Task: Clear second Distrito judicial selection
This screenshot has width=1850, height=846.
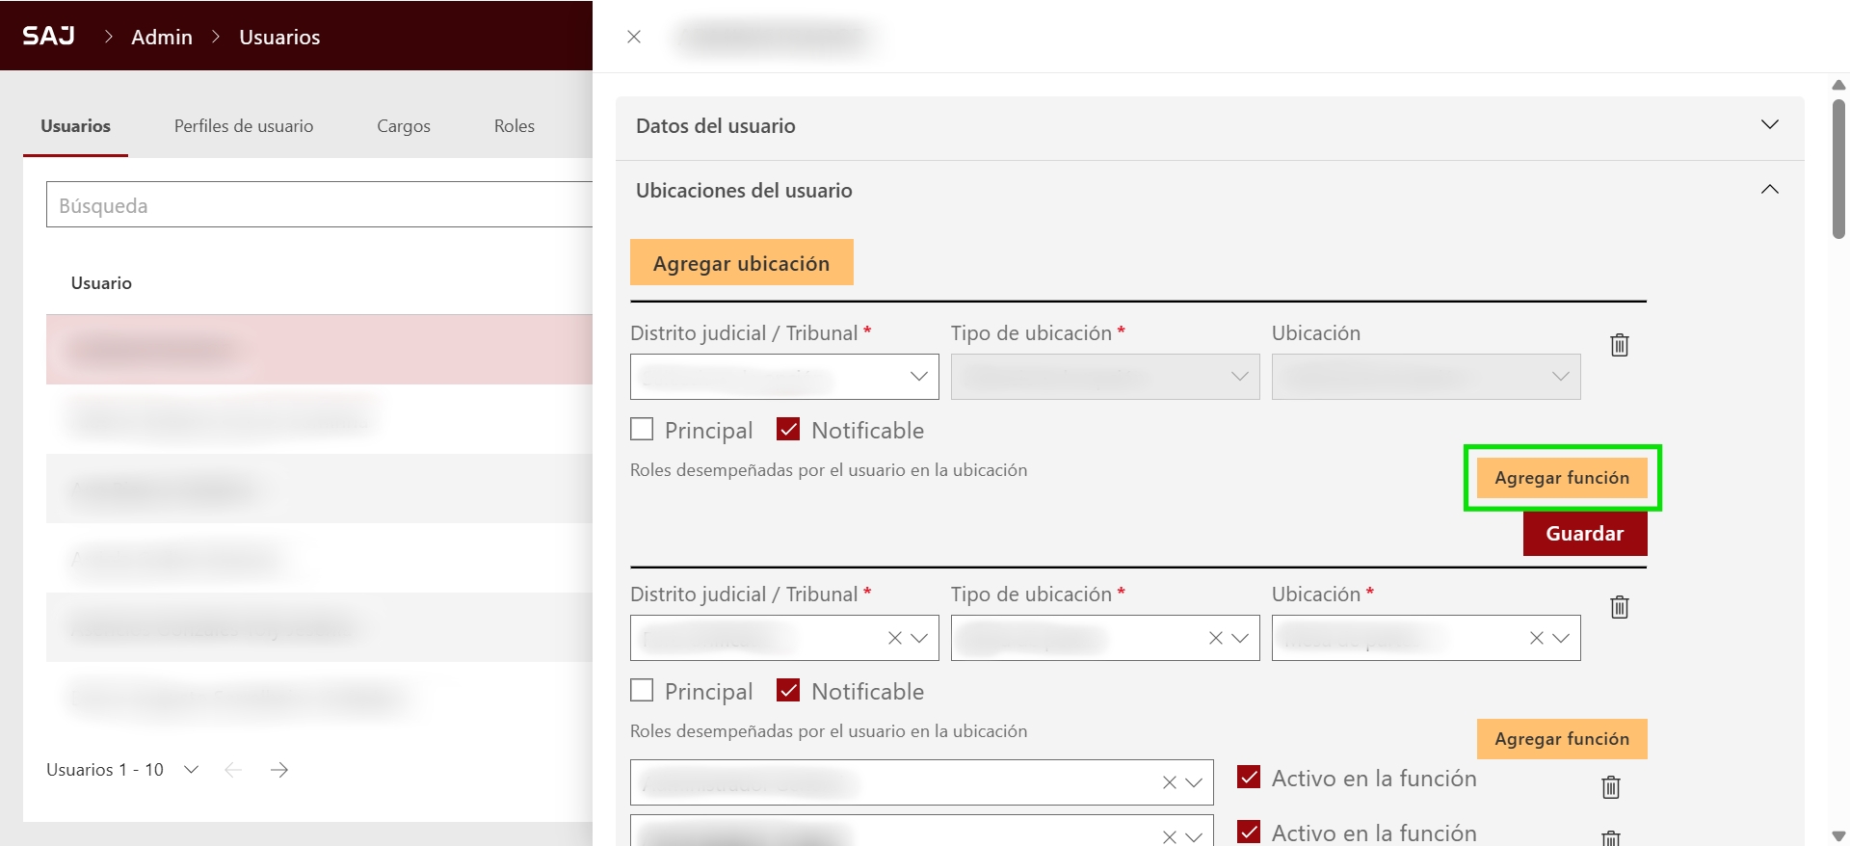Action: coord(894,638)
